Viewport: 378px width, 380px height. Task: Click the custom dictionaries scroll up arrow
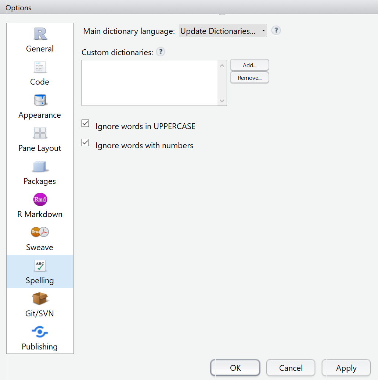point(222,66)
